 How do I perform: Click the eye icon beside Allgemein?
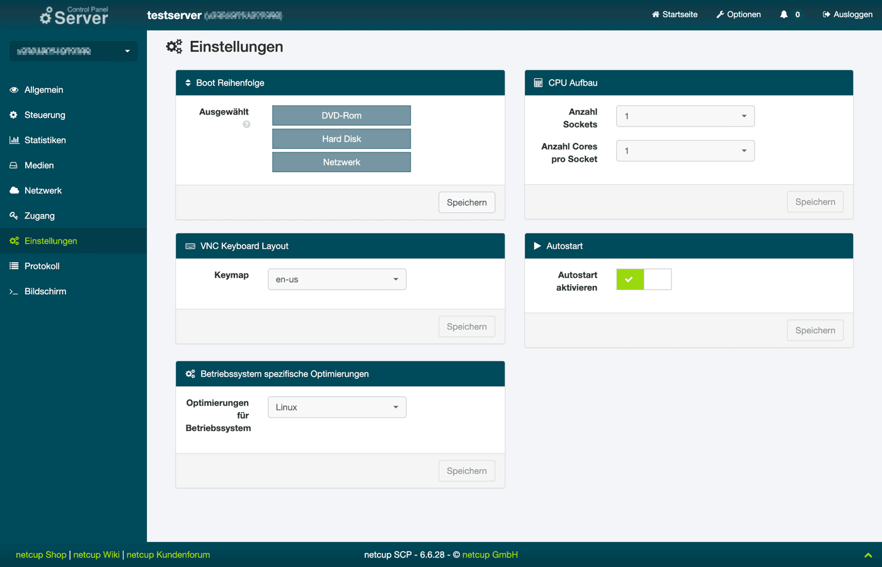click(x=14, y=90)
